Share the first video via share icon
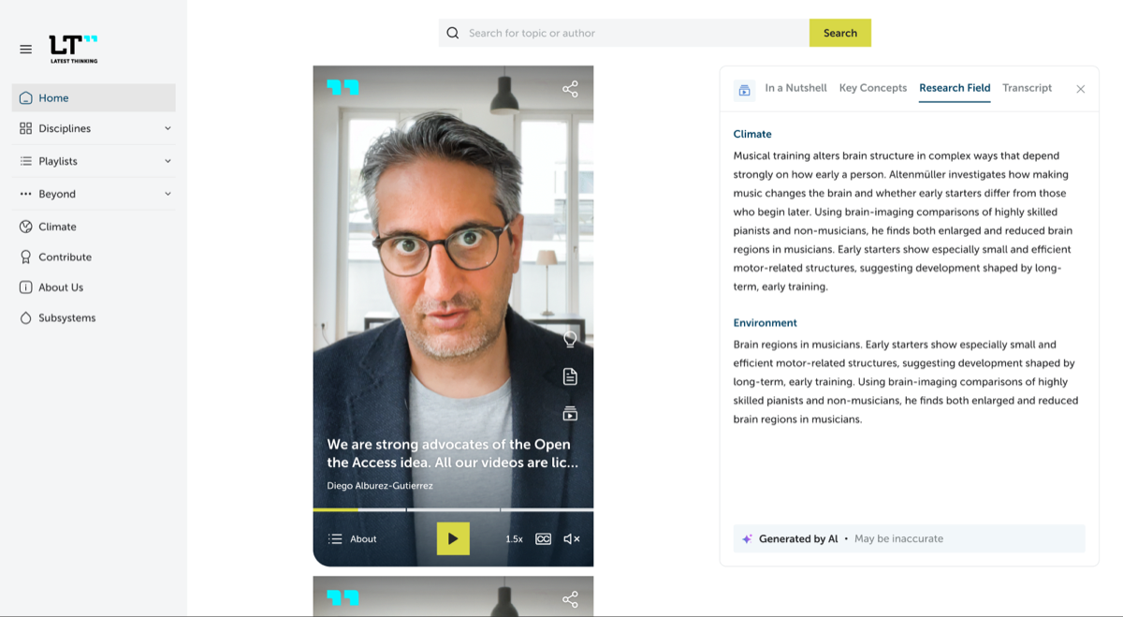This screenshot has width=1123, height=617. coord(570,89)
